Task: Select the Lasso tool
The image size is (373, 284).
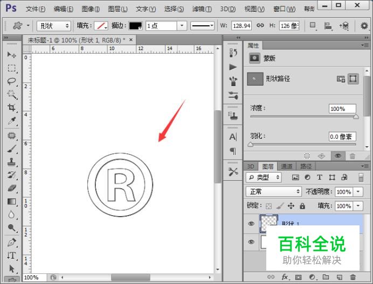Action: pos(11,81)
